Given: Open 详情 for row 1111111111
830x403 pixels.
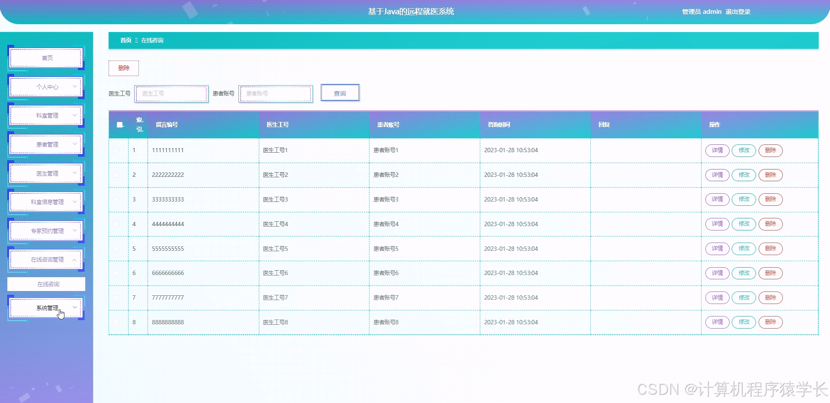Looking at the screenshot, I should tap(717, 150).
